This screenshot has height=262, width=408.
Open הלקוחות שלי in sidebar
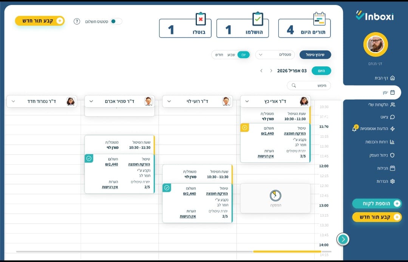(x=381, y=104)
